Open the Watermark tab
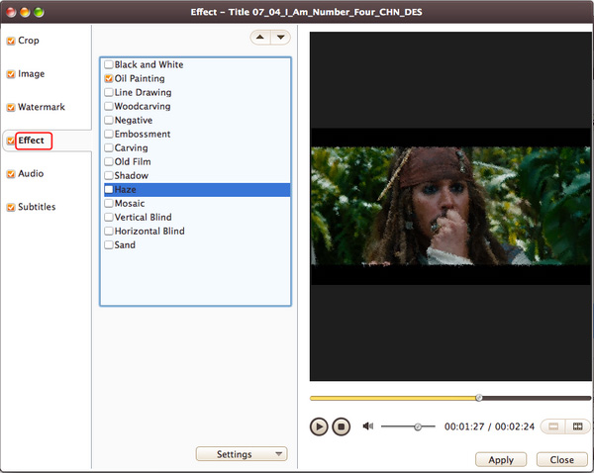The image size is (594, 473). [42, 107]
